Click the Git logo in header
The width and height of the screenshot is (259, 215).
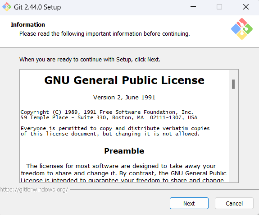[x=242, y=29]
